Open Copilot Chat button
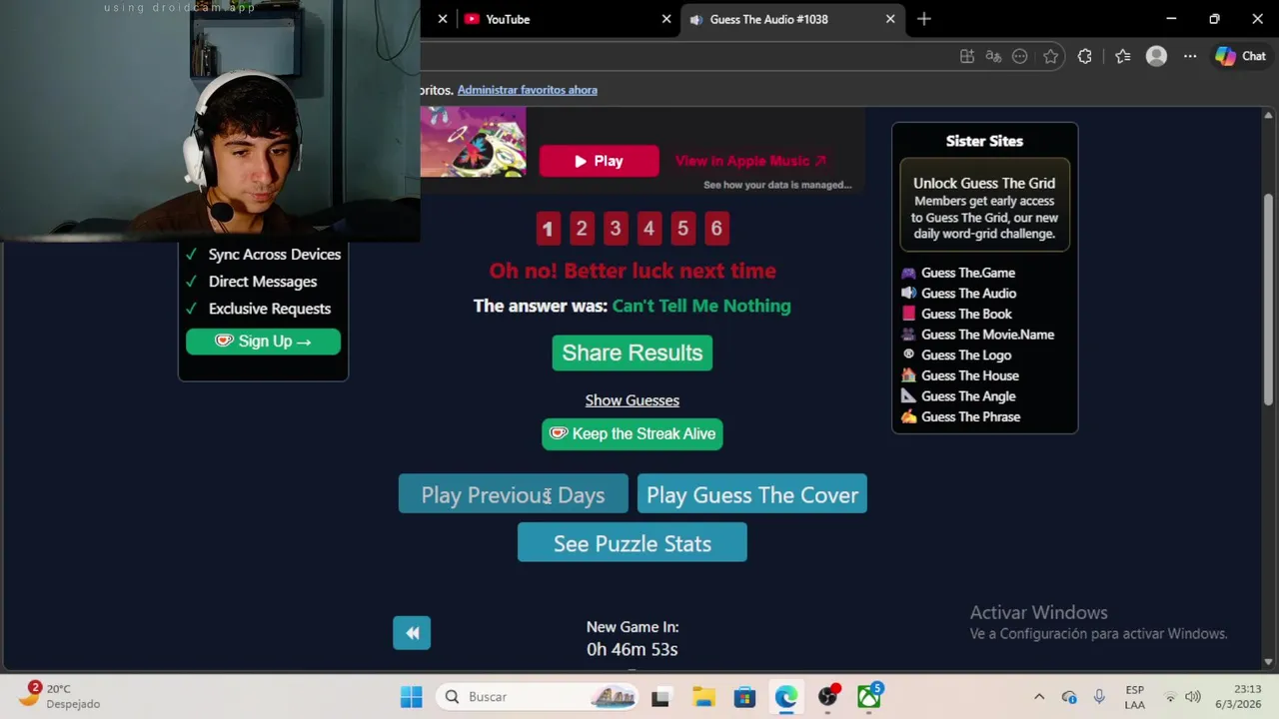 click(x=1240, y=57)
